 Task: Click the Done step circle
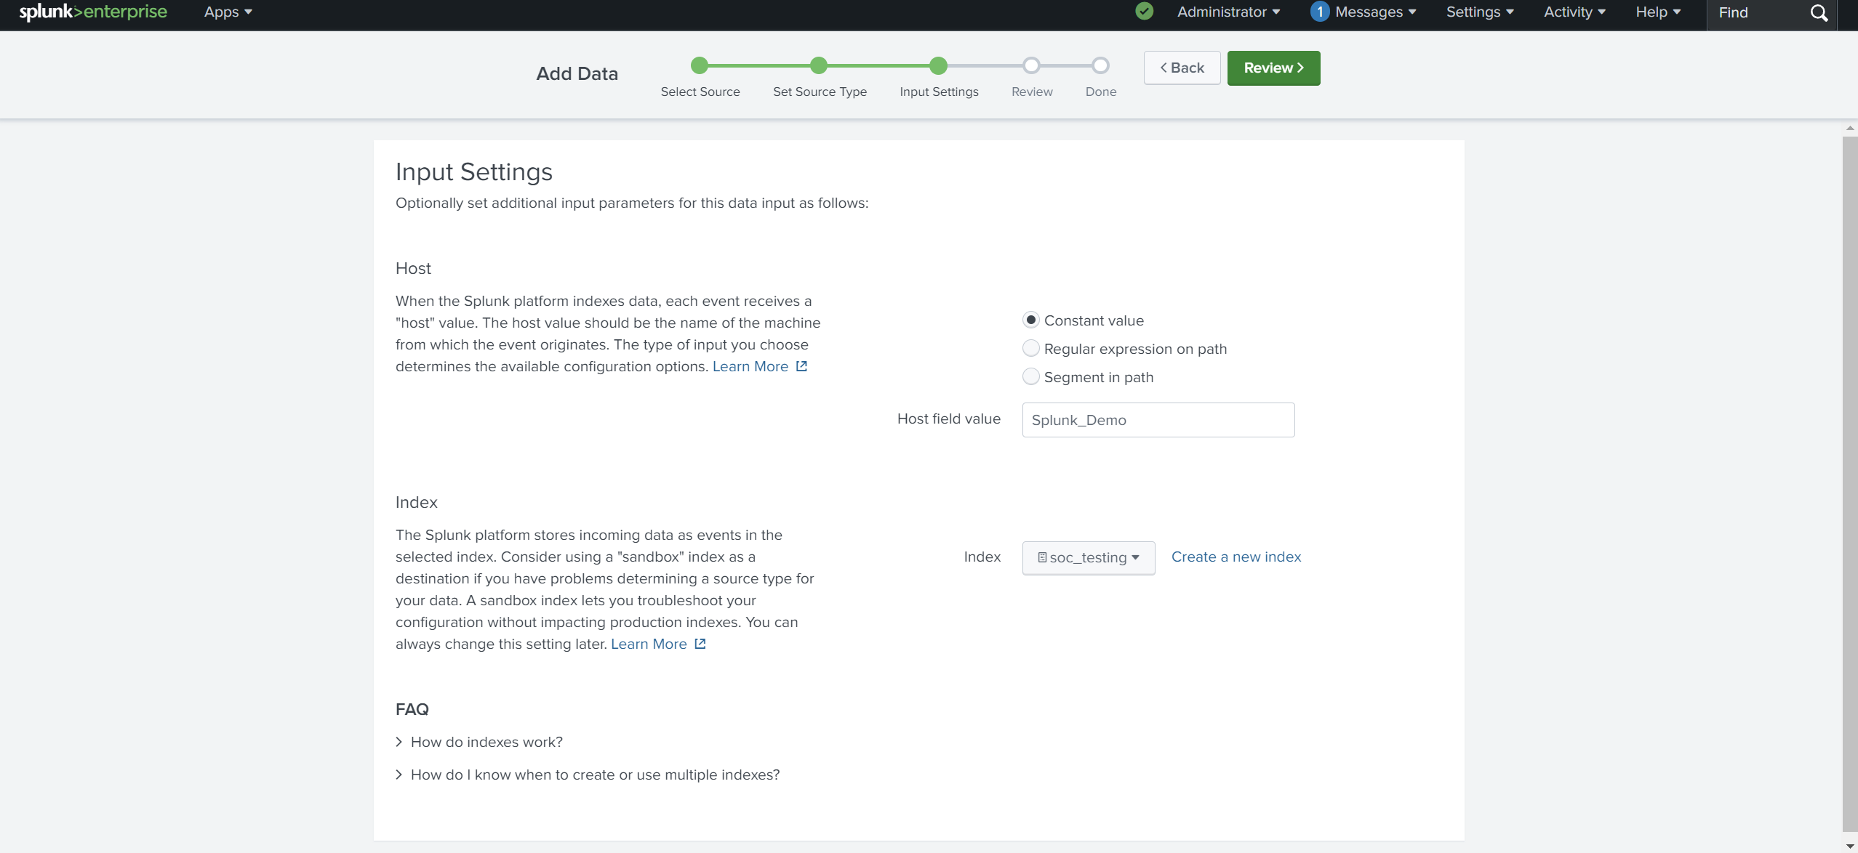pos(1100,66)
